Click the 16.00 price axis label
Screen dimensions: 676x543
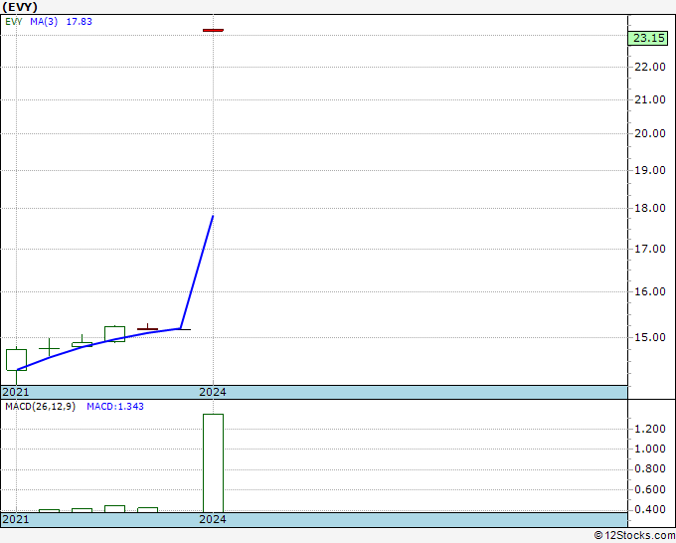tap(650, 291)
